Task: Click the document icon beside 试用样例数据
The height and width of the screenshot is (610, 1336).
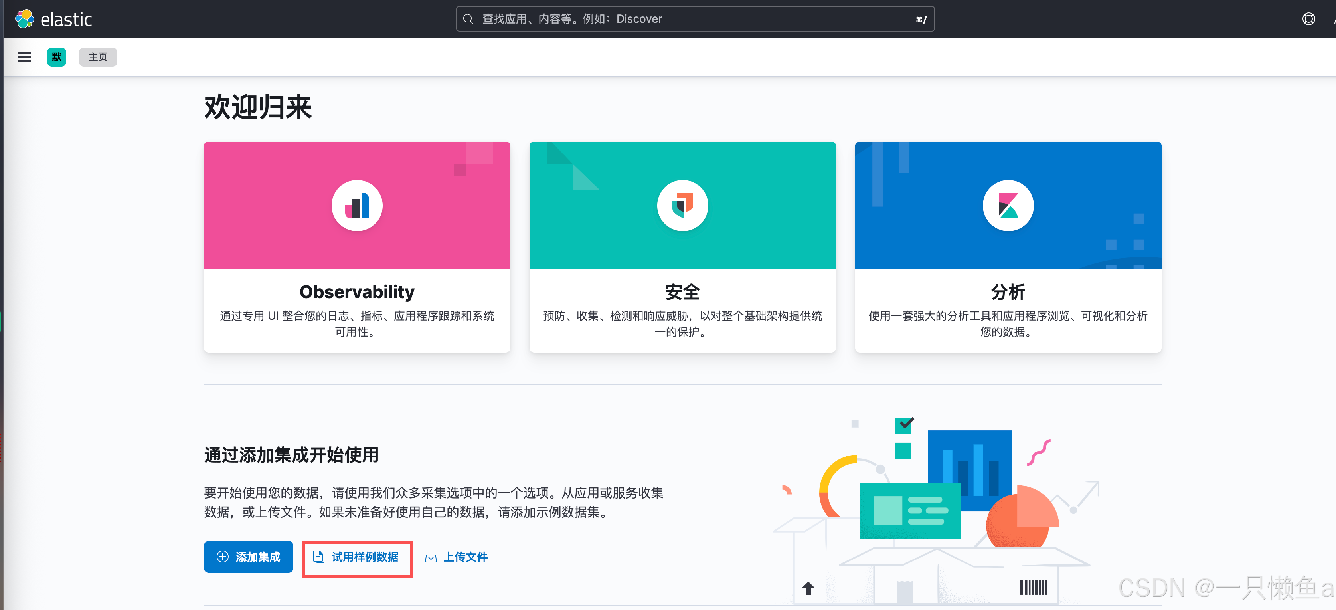Action: coord(318,557)
